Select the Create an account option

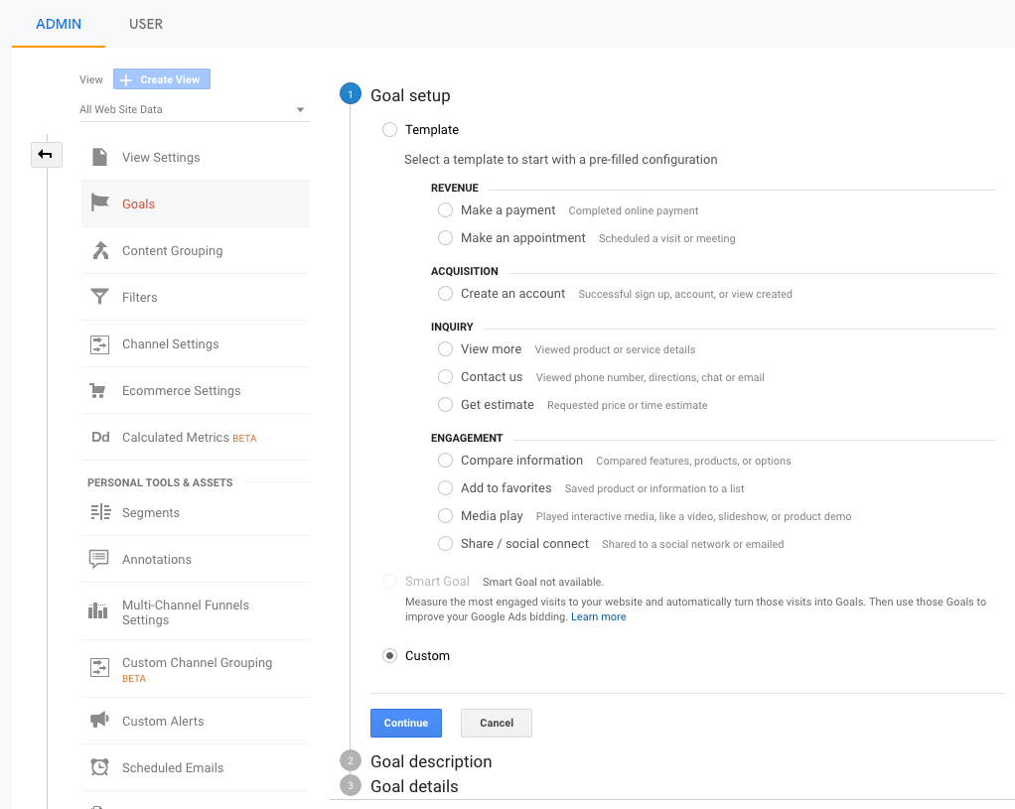pos(445,294)
